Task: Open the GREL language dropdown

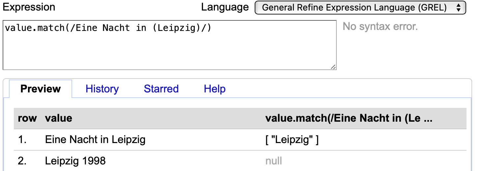Action: coord(360,8)
